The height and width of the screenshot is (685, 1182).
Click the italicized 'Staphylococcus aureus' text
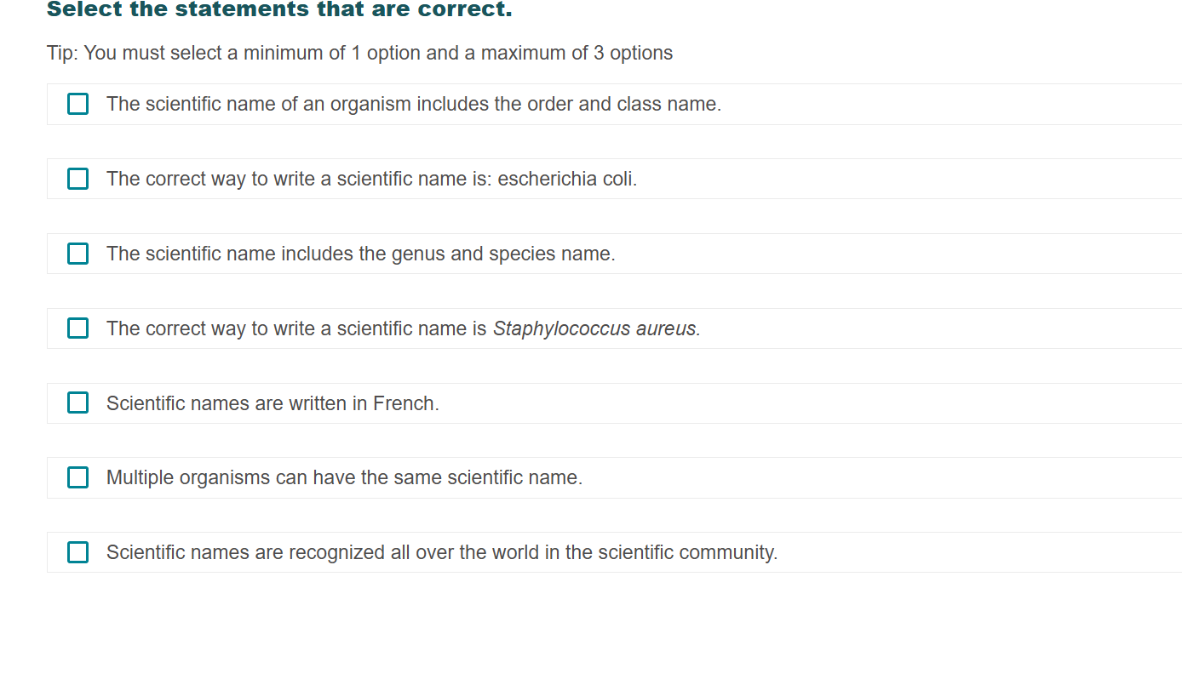(596, 328)
